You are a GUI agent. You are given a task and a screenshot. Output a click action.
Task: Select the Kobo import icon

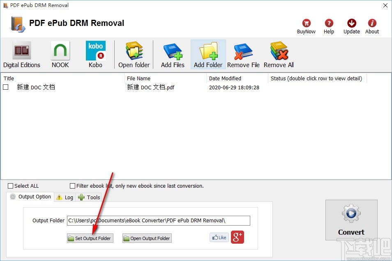[x=95, y=55]
